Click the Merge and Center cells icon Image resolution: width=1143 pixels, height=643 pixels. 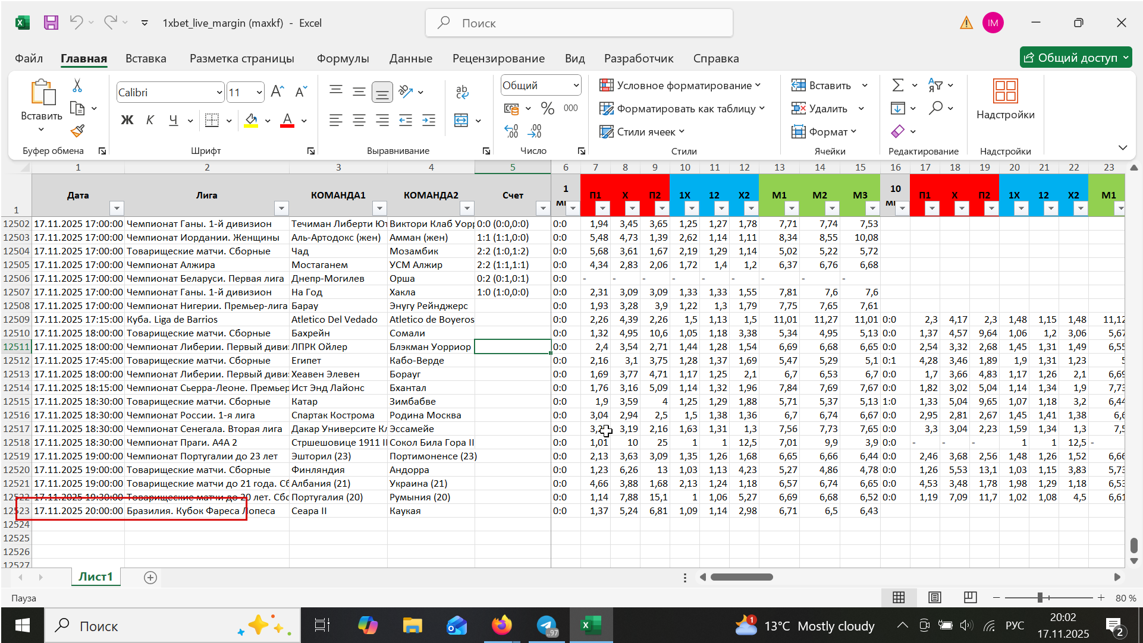pyautogui.click(x=461, y=121)
